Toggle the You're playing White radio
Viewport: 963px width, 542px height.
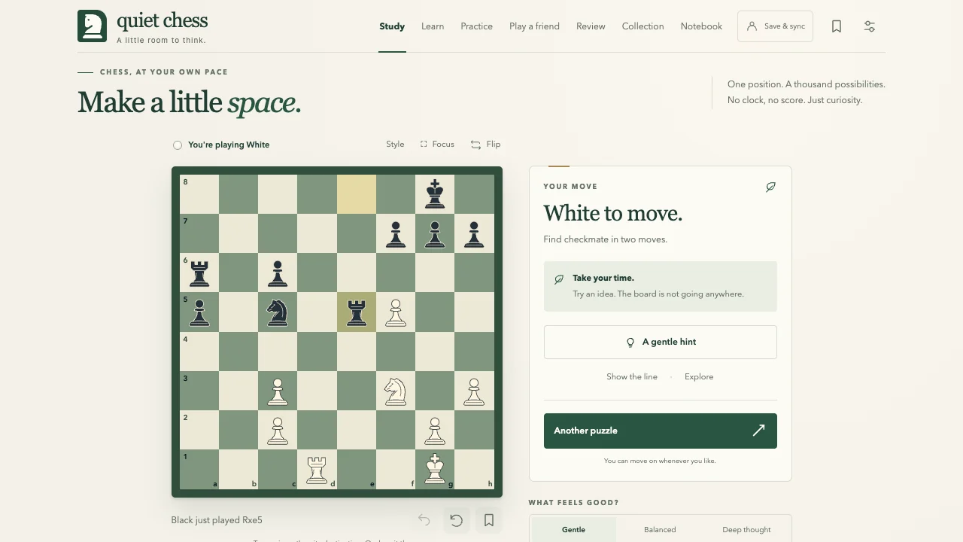coord(178,145)
